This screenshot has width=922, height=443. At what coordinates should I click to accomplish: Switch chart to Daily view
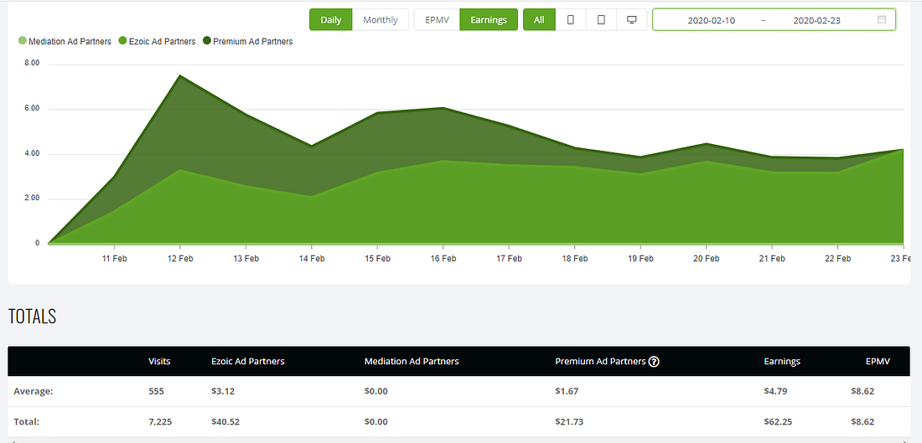[x=331, y=19]
